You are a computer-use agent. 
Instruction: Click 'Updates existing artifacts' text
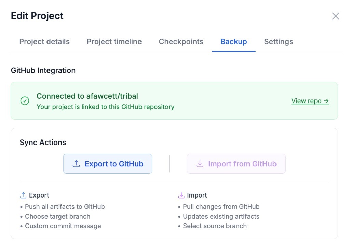pyautogui.click(x=221, y=216)
